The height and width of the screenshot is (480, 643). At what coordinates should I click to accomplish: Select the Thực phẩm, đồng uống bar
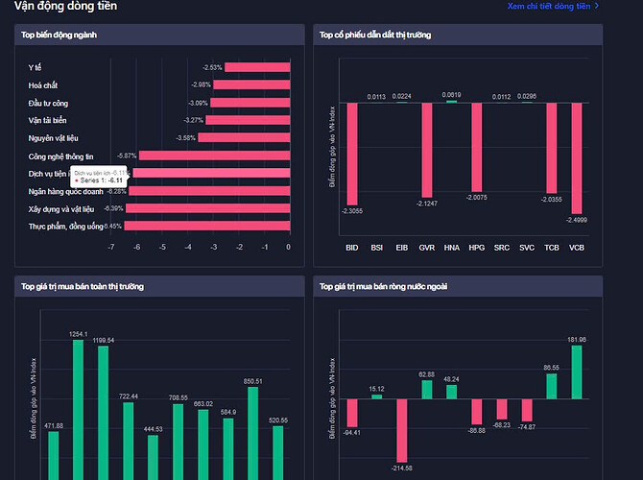[x=207, y=226]
